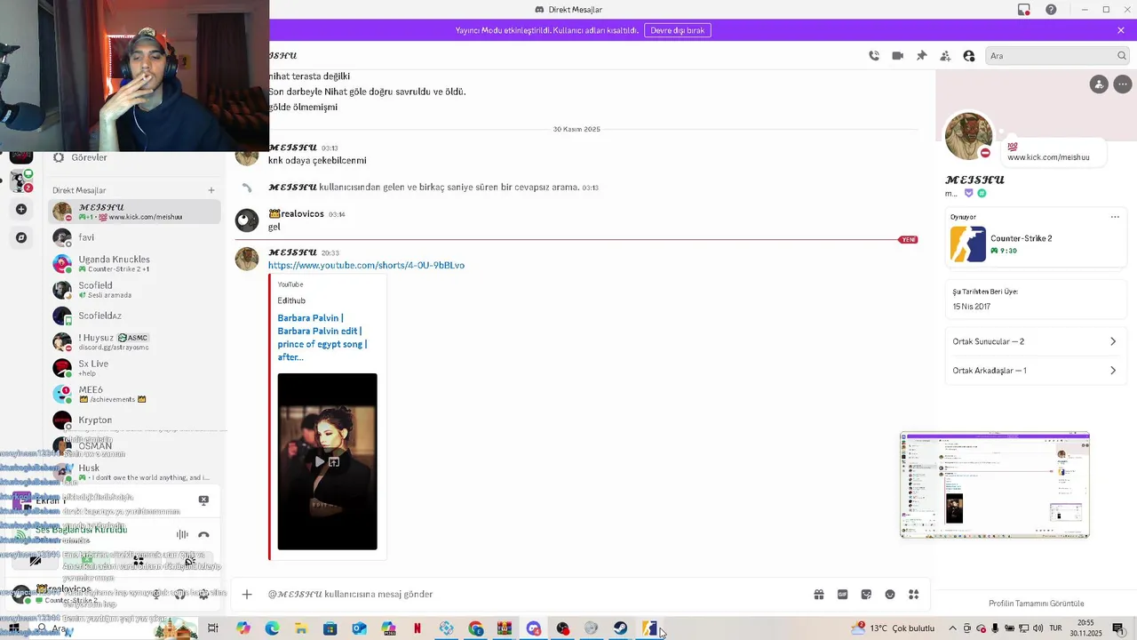
Task: Click MEISHU avatar beside YouTube message
Action: click(246, 259)
